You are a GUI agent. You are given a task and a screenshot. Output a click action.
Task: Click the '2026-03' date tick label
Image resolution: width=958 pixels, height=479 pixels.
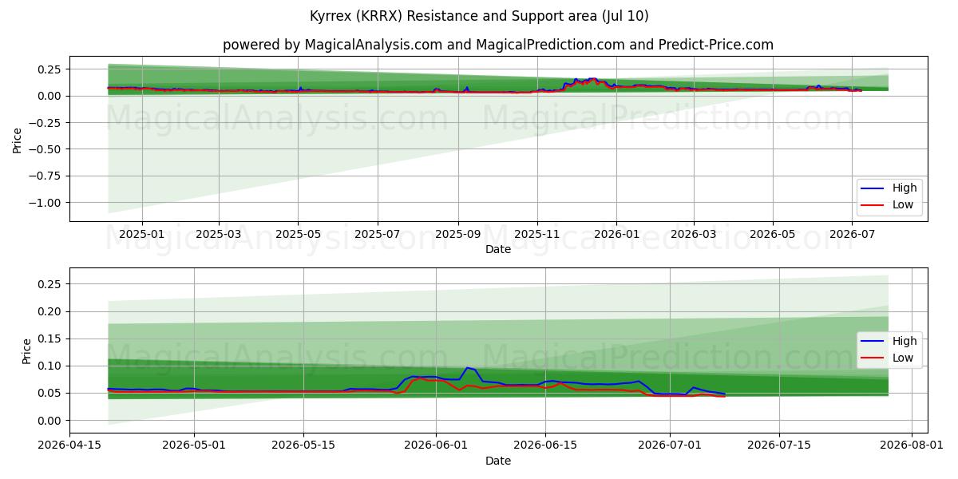(693, 234)
